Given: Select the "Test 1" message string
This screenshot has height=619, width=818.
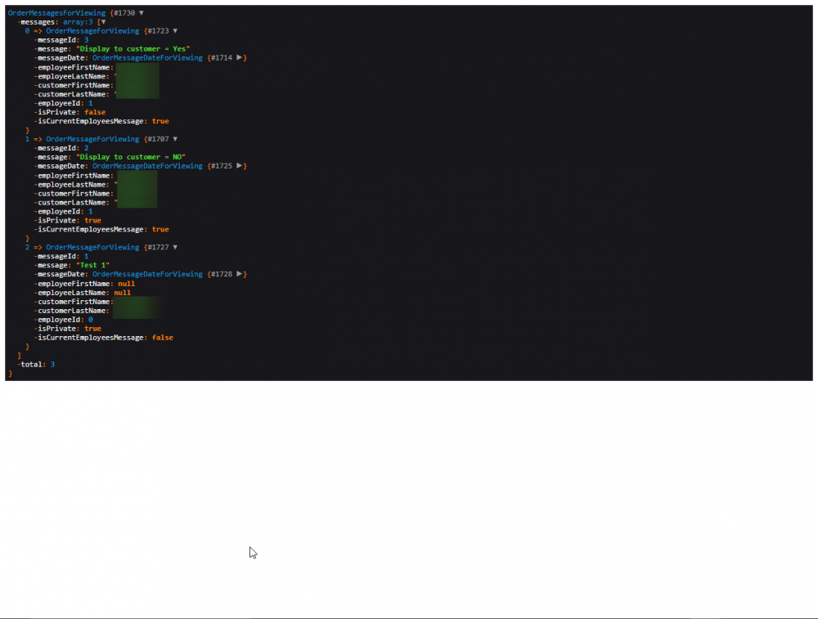Looking at the screenshot, I should [x=93, y=265].
